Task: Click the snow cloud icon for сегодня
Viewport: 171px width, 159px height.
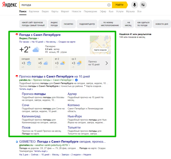Action: (x=29, y=63)
